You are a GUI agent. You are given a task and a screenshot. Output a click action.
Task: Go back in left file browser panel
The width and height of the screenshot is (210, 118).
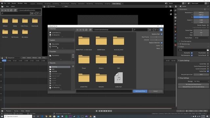tap(2, 10)
